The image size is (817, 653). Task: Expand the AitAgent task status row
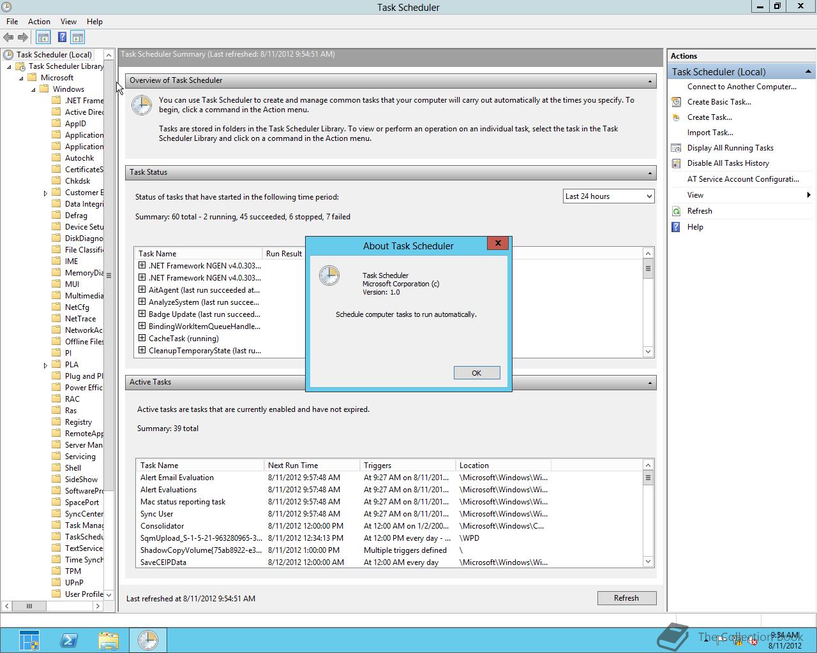(142, 290)
